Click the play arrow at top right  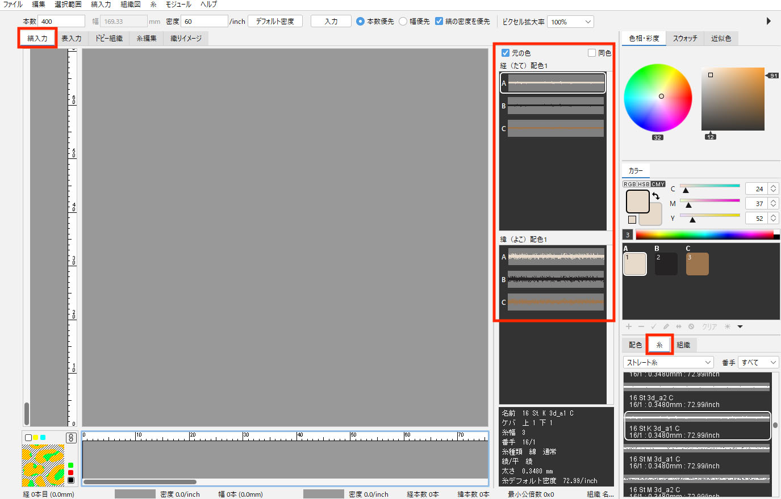pos(769,21)
